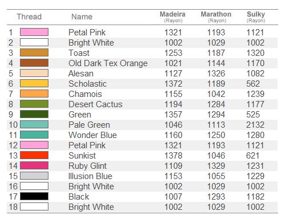
Task: Click the Sulky column header
Action: (256, 17)
